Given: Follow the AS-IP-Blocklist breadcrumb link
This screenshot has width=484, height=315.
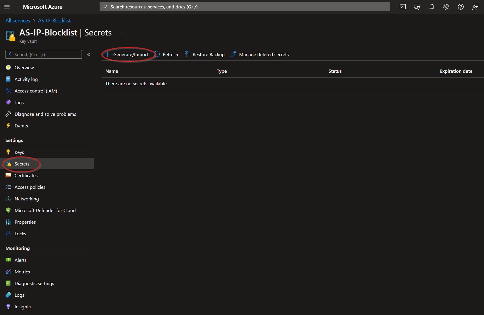Looking at the screenshot, I should (54, 21).
